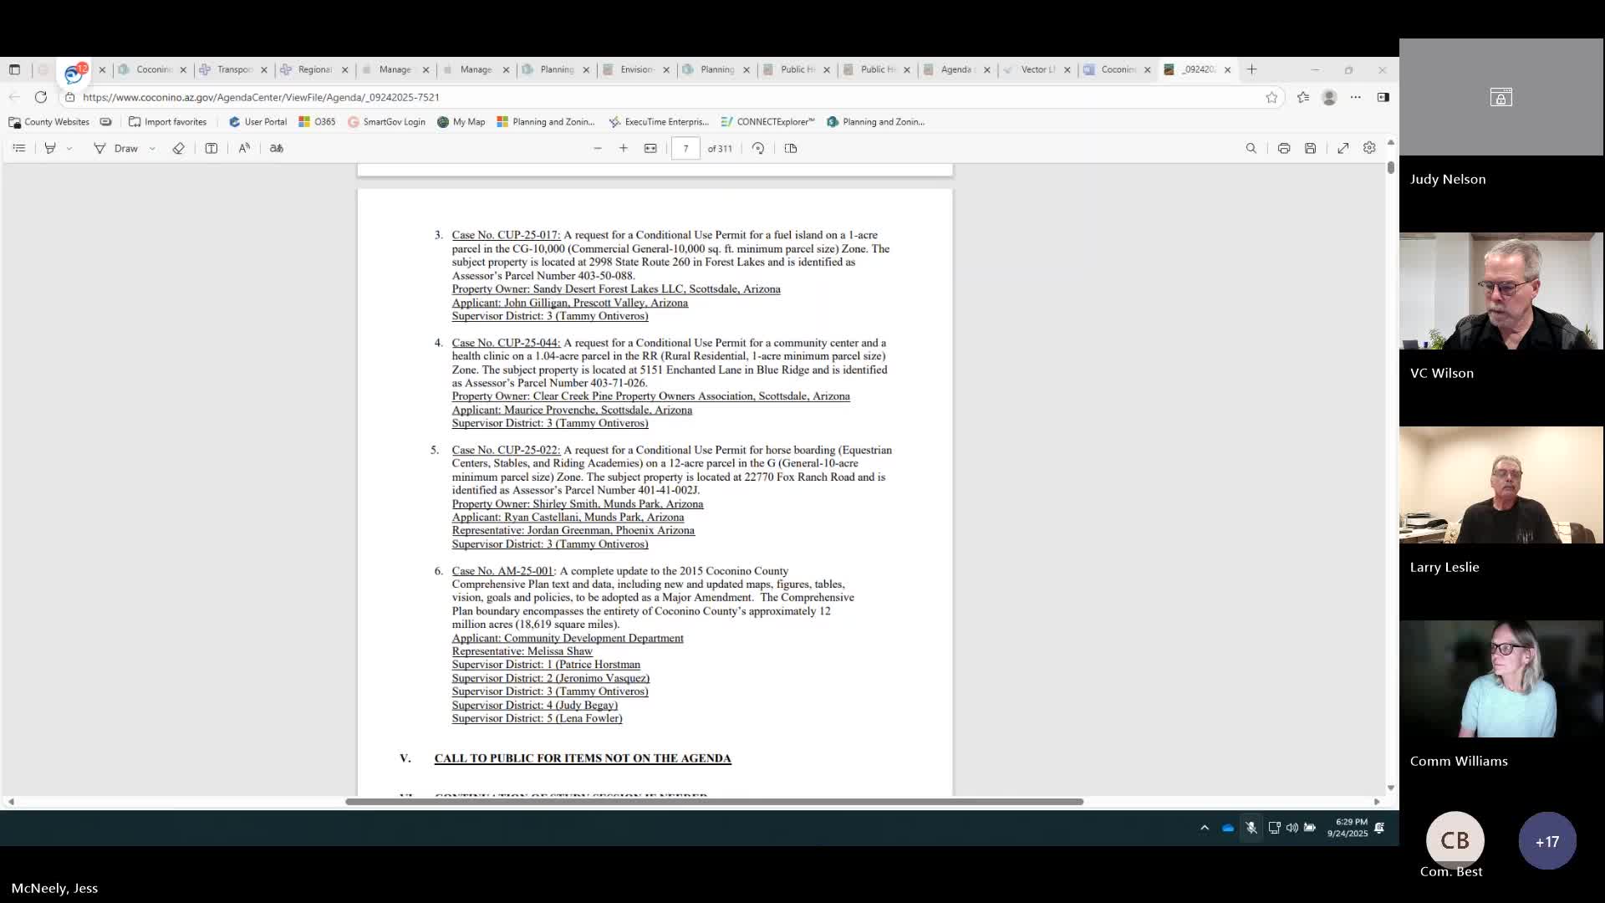Select the PDF Erase tool
The height and width of the screenshot is (903, 1605).
[x=178, y=148]
